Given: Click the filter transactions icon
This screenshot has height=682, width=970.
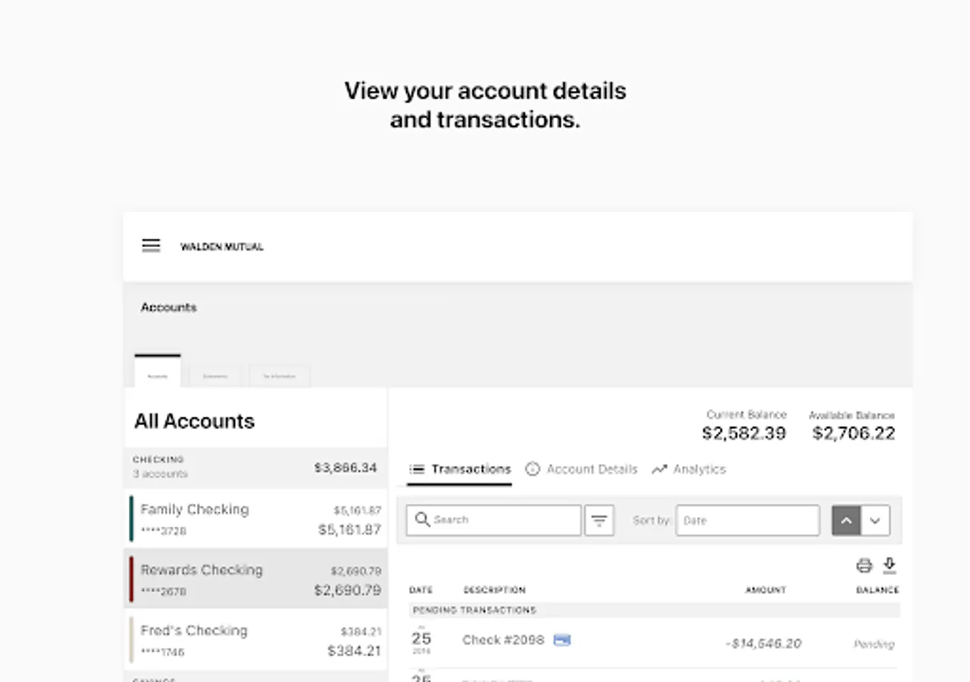Looking at the screenshot, I should pyautogui.click(x=599, y=521).
